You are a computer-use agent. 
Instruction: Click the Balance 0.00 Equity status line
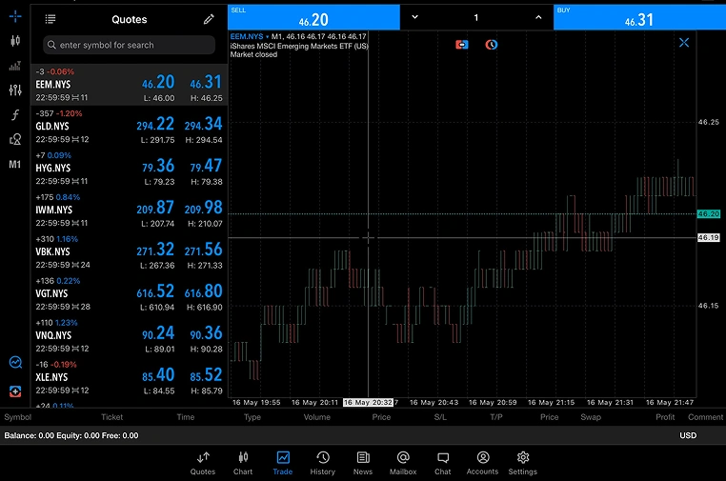point(71,435)
